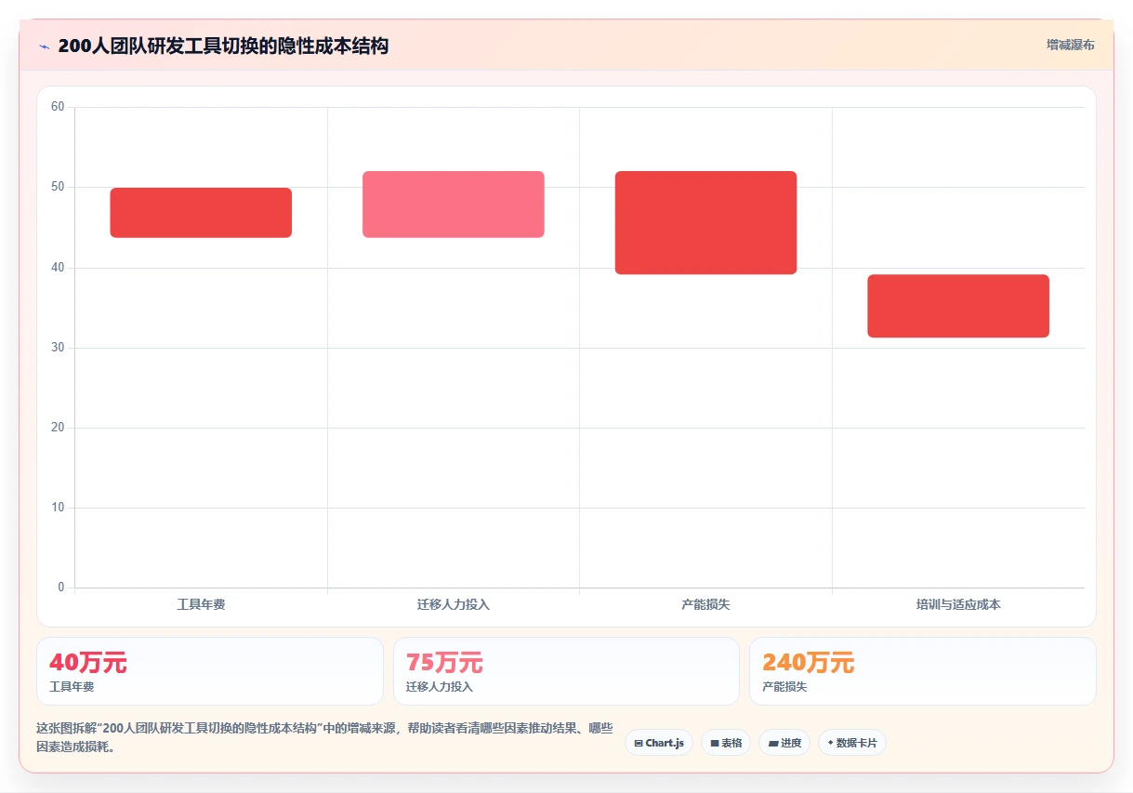Click the 表格 tag chip
The height and width of the screenshot is (793, 1133).
click(726, 743)
